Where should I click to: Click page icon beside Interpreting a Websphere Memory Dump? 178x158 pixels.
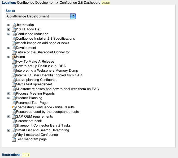click(x=14, y=71)
